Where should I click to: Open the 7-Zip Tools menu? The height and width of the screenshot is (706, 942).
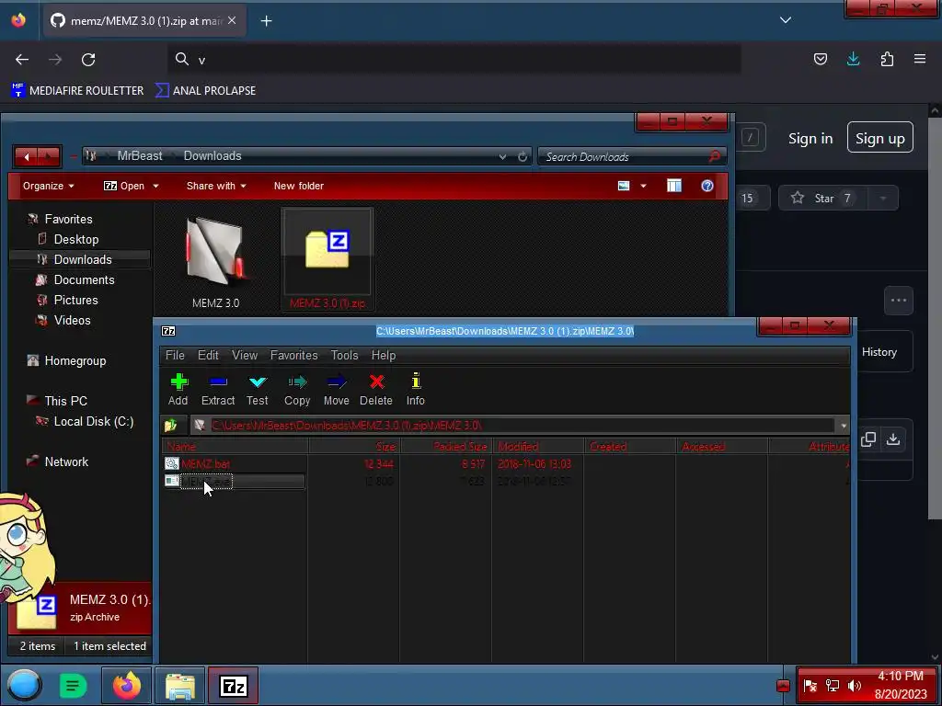[344, 356]
